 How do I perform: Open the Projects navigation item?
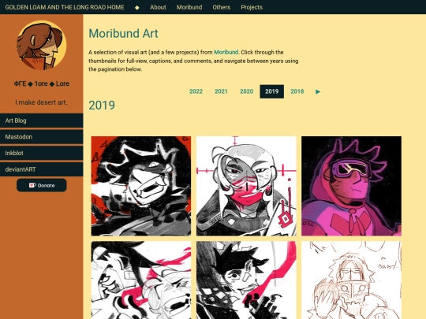(252, 7)
